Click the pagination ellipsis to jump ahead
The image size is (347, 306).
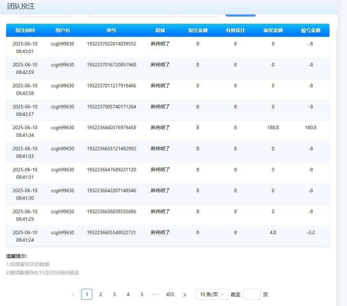coord(155,295)
